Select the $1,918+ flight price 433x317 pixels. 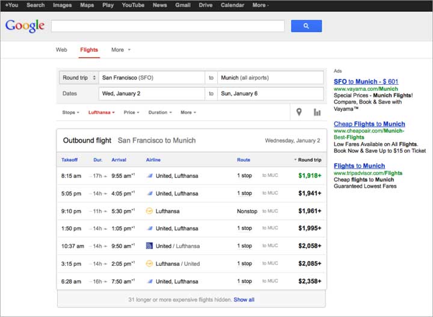click(x=310, y=176)
